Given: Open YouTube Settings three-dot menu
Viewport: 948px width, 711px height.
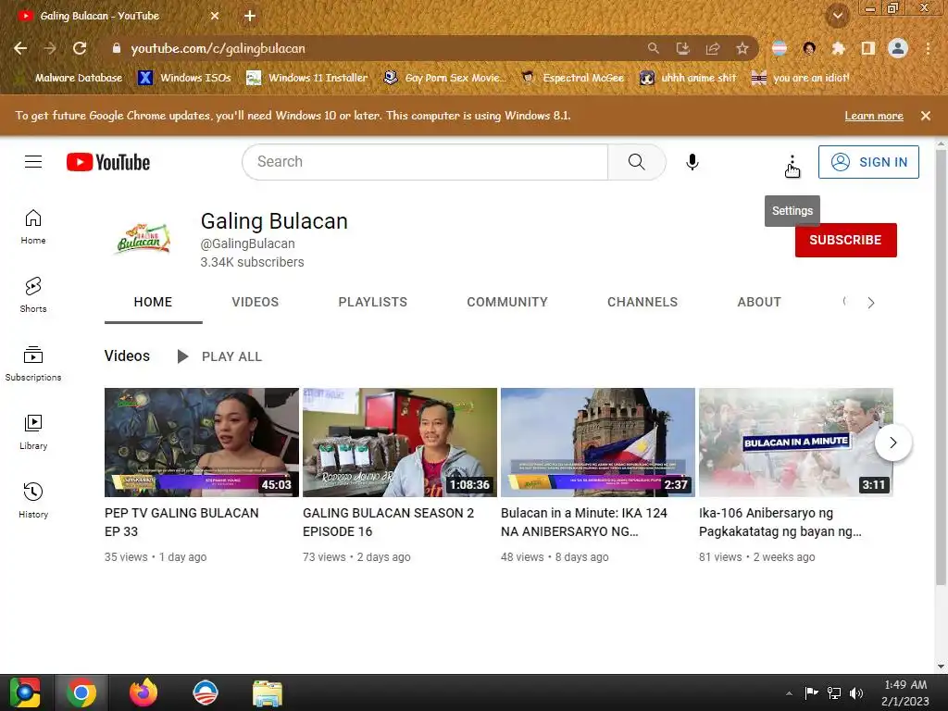Looking at the screenshot, I should 792,162.
